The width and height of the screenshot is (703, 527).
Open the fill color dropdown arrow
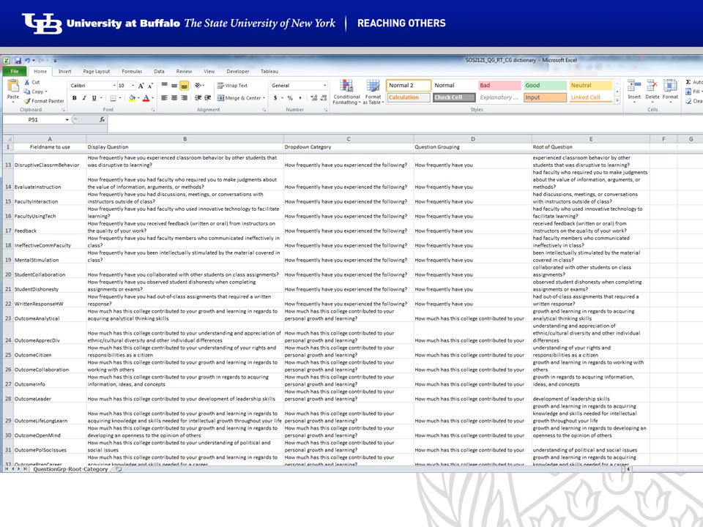click(x=138, y=97)
